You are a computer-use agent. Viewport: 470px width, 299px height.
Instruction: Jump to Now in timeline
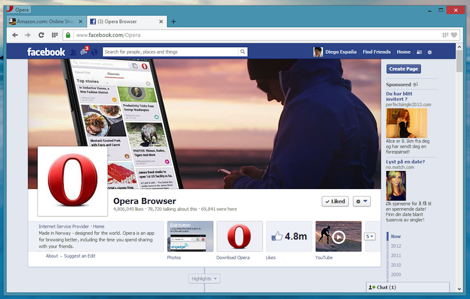396,237
